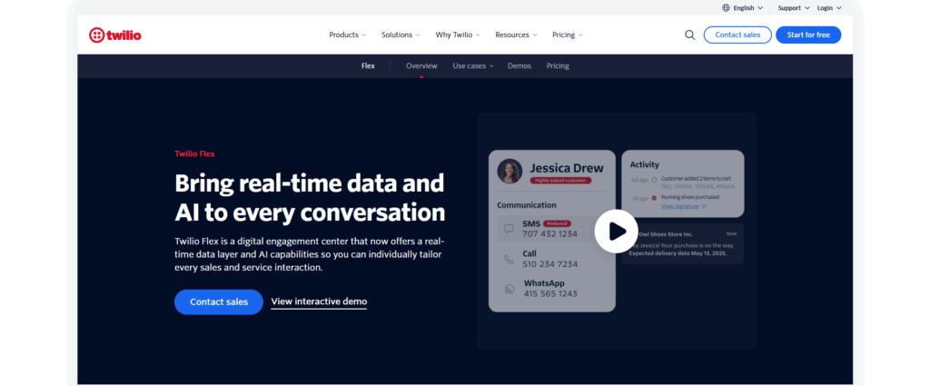
Task: Click the Call phone icon
Action: coord(509,259)
